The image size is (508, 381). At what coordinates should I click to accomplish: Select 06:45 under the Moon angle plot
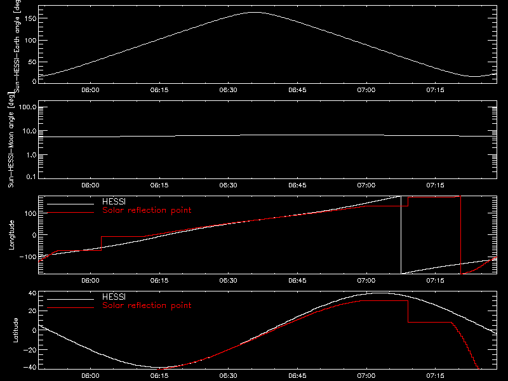297,185
